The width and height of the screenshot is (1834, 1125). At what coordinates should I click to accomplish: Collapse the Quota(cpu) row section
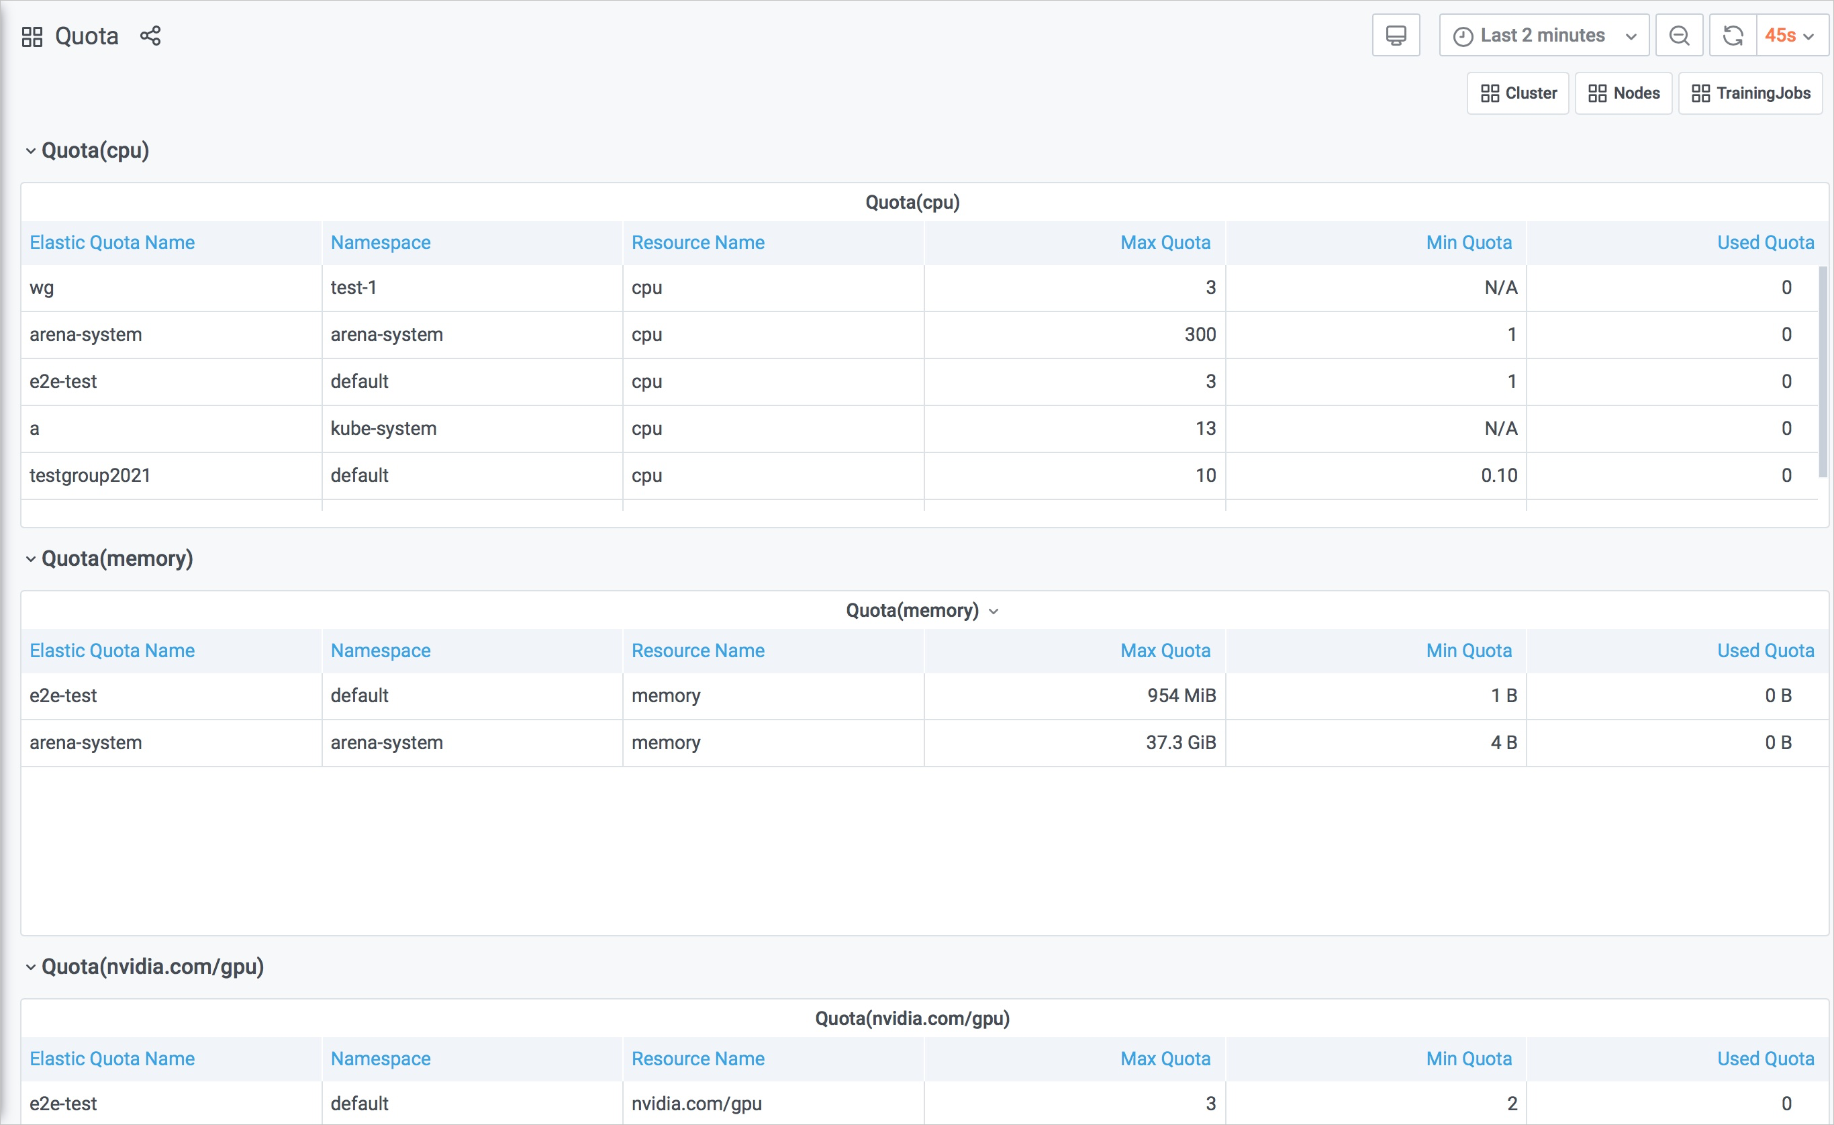click(x=30, y=151)
